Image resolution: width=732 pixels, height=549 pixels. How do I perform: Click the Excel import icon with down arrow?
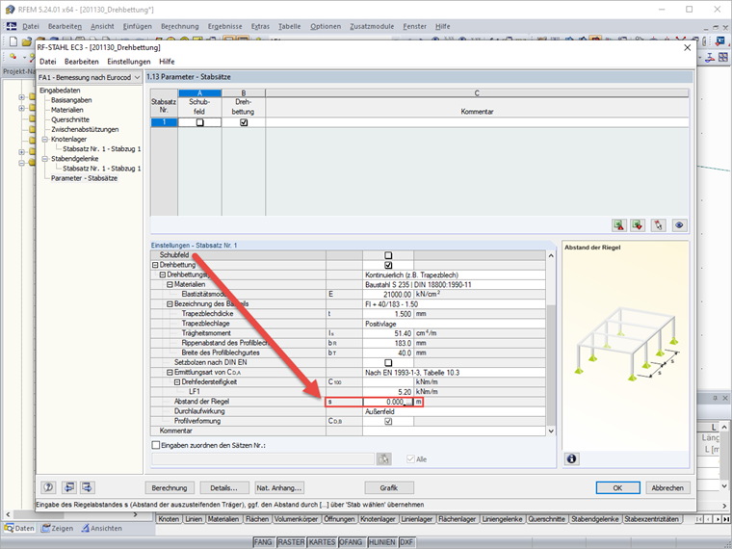click(x=638, y=225)
